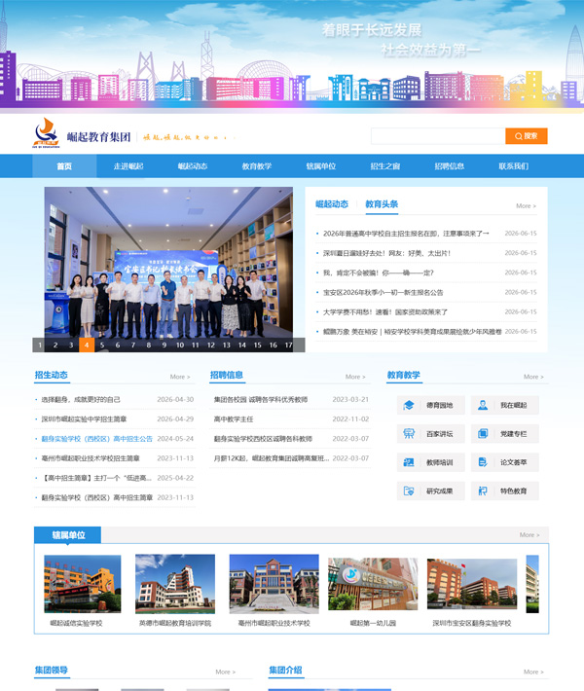584x691 pixels.
Task: Open the 月薪12K起 recruitment post
Action: click(x=271, y=458)
